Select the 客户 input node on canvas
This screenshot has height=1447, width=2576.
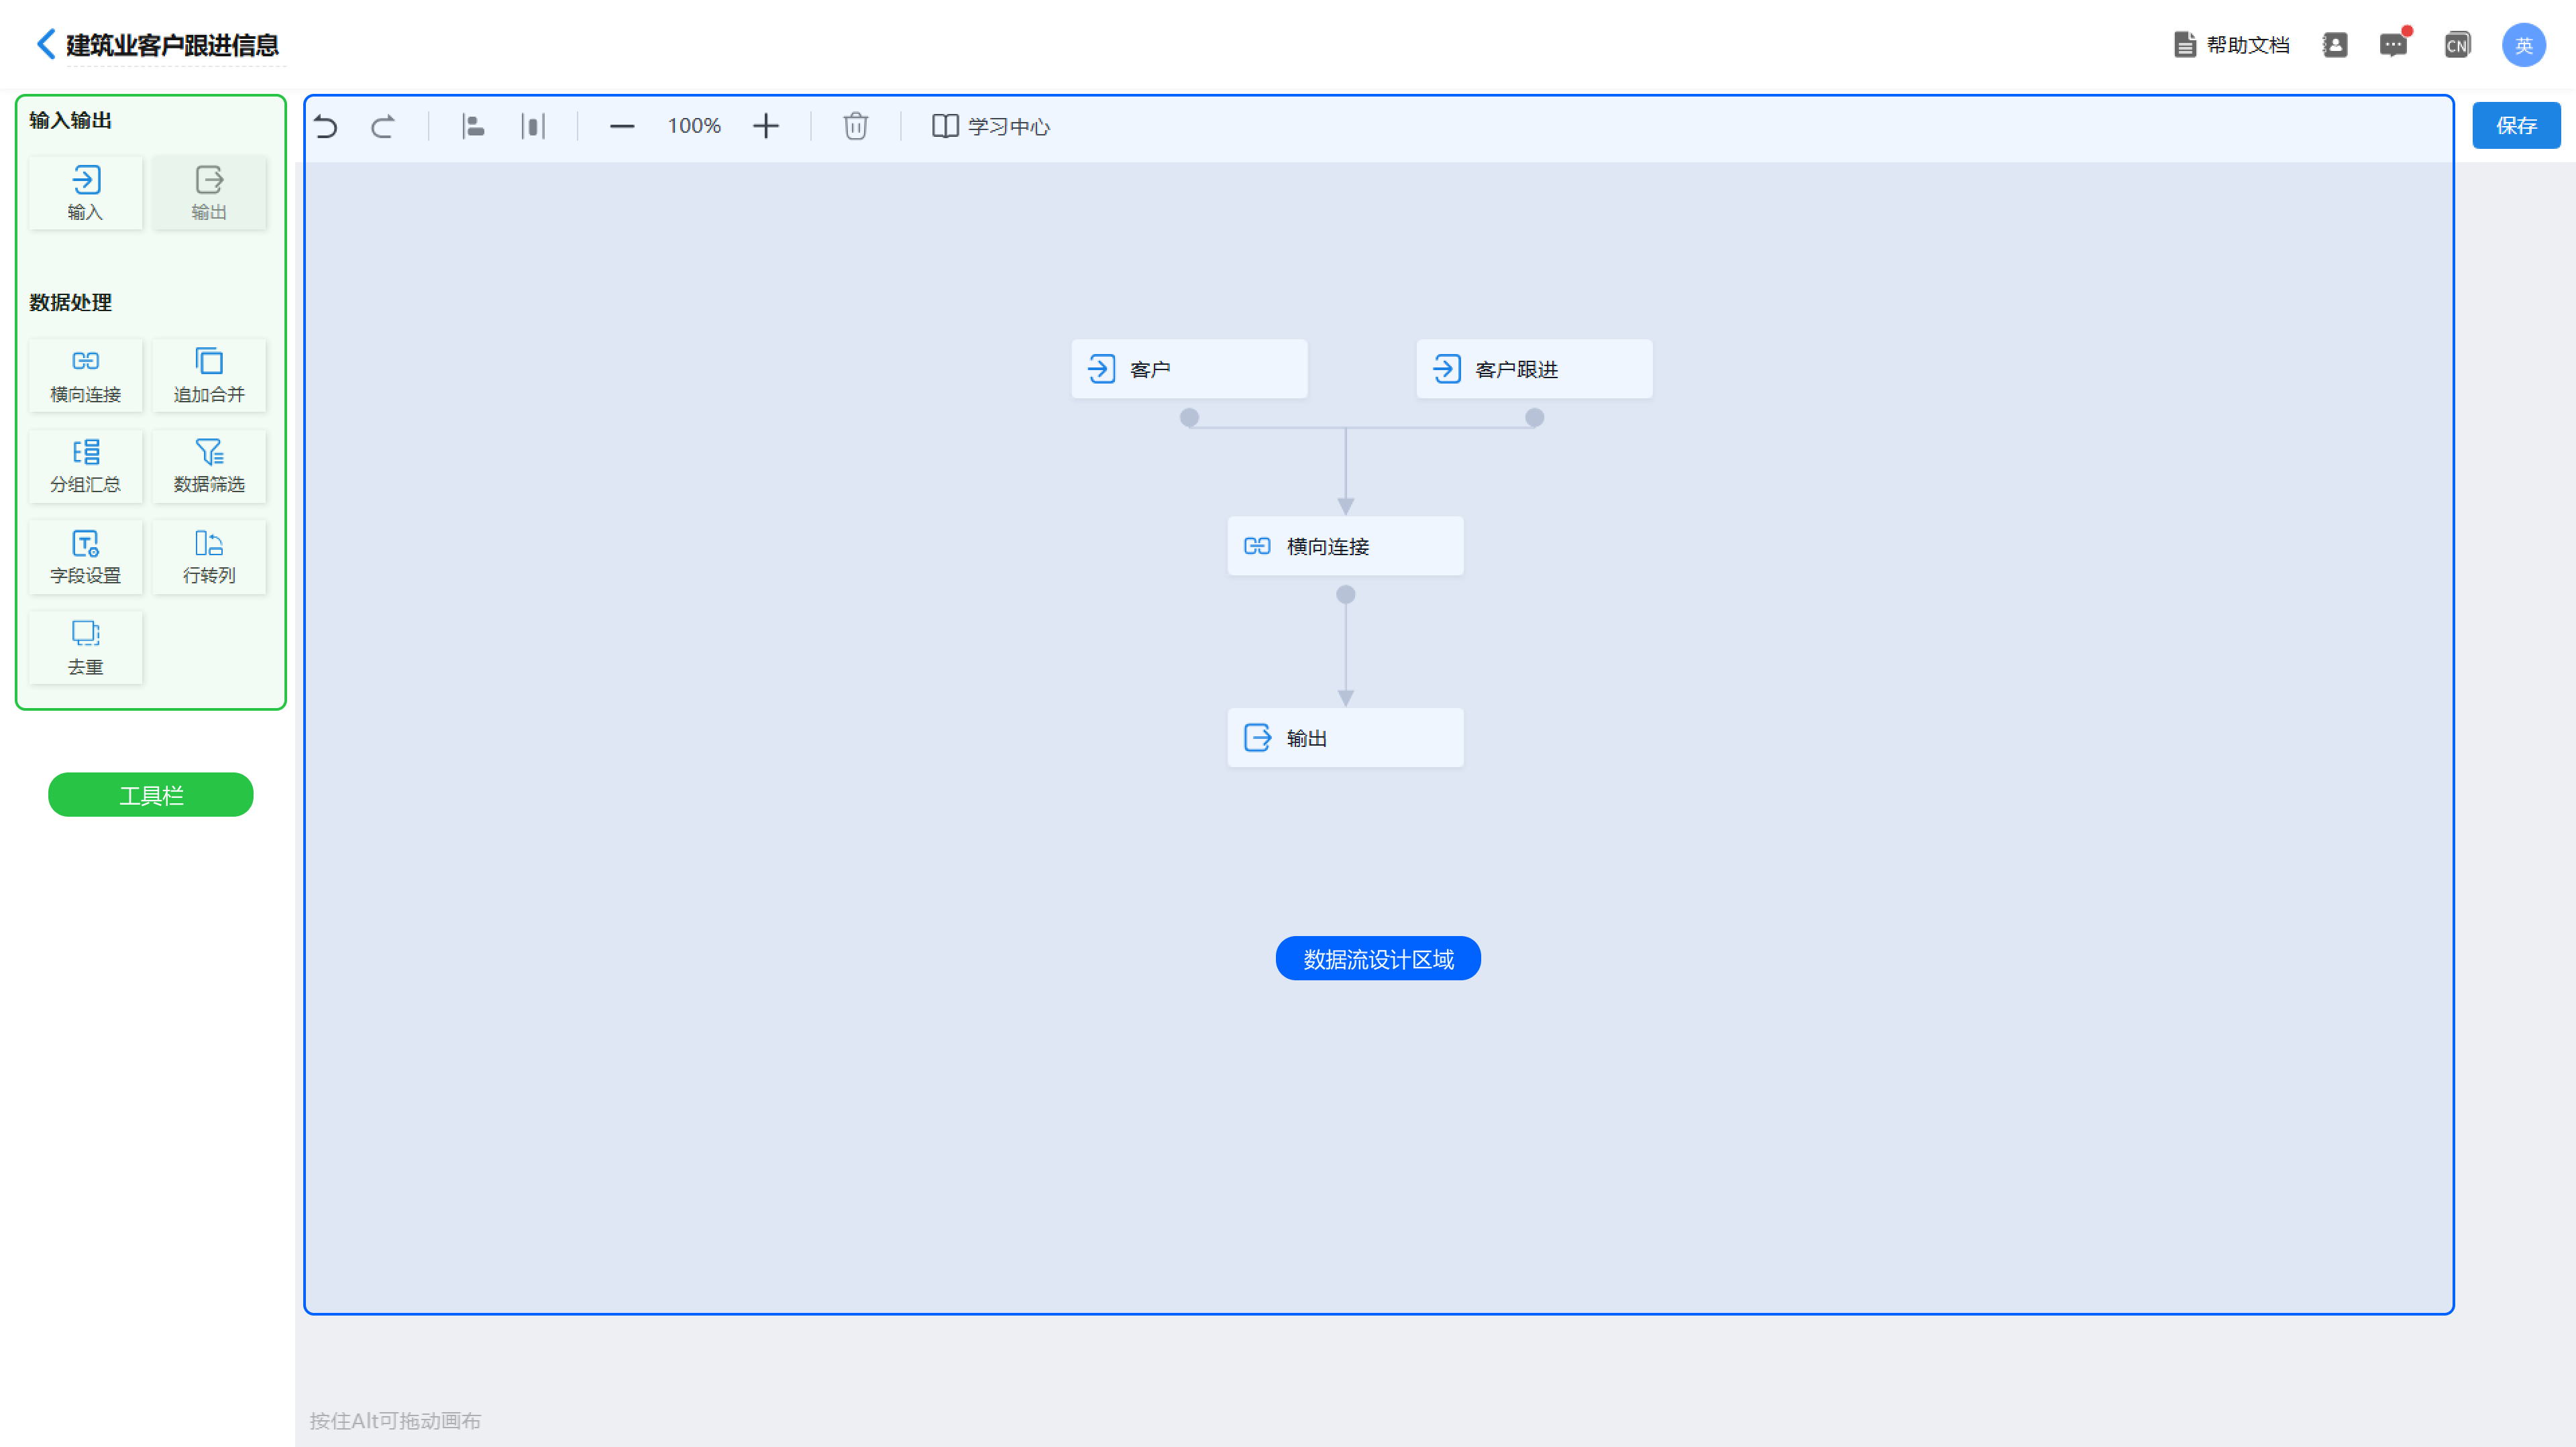pyautogui.click(x=1189, y=369)
